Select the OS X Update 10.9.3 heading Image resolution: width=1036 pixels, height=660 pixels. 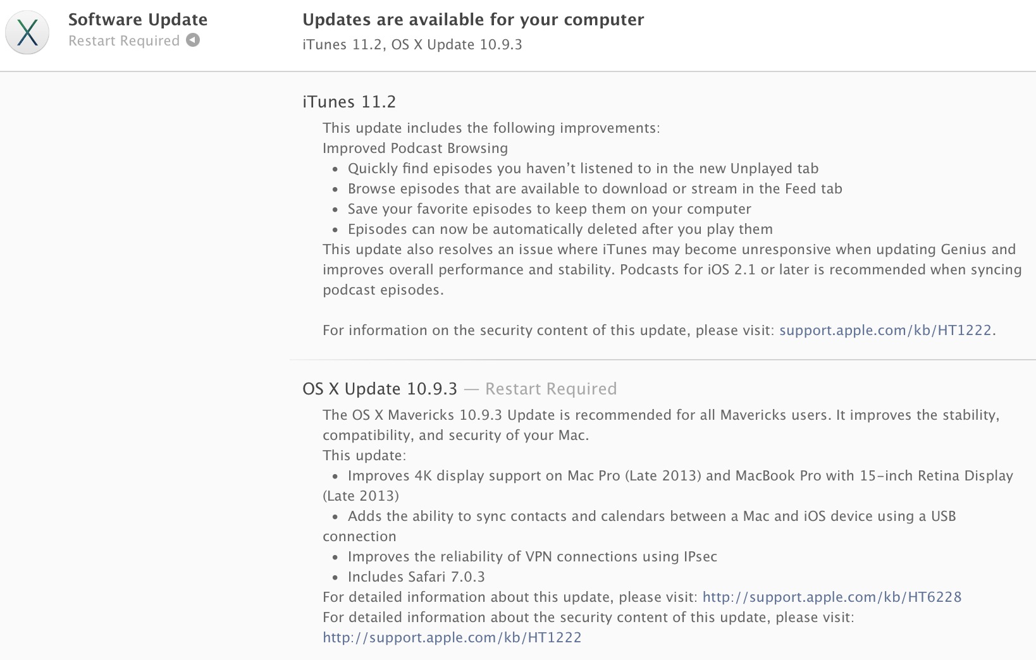381,389
